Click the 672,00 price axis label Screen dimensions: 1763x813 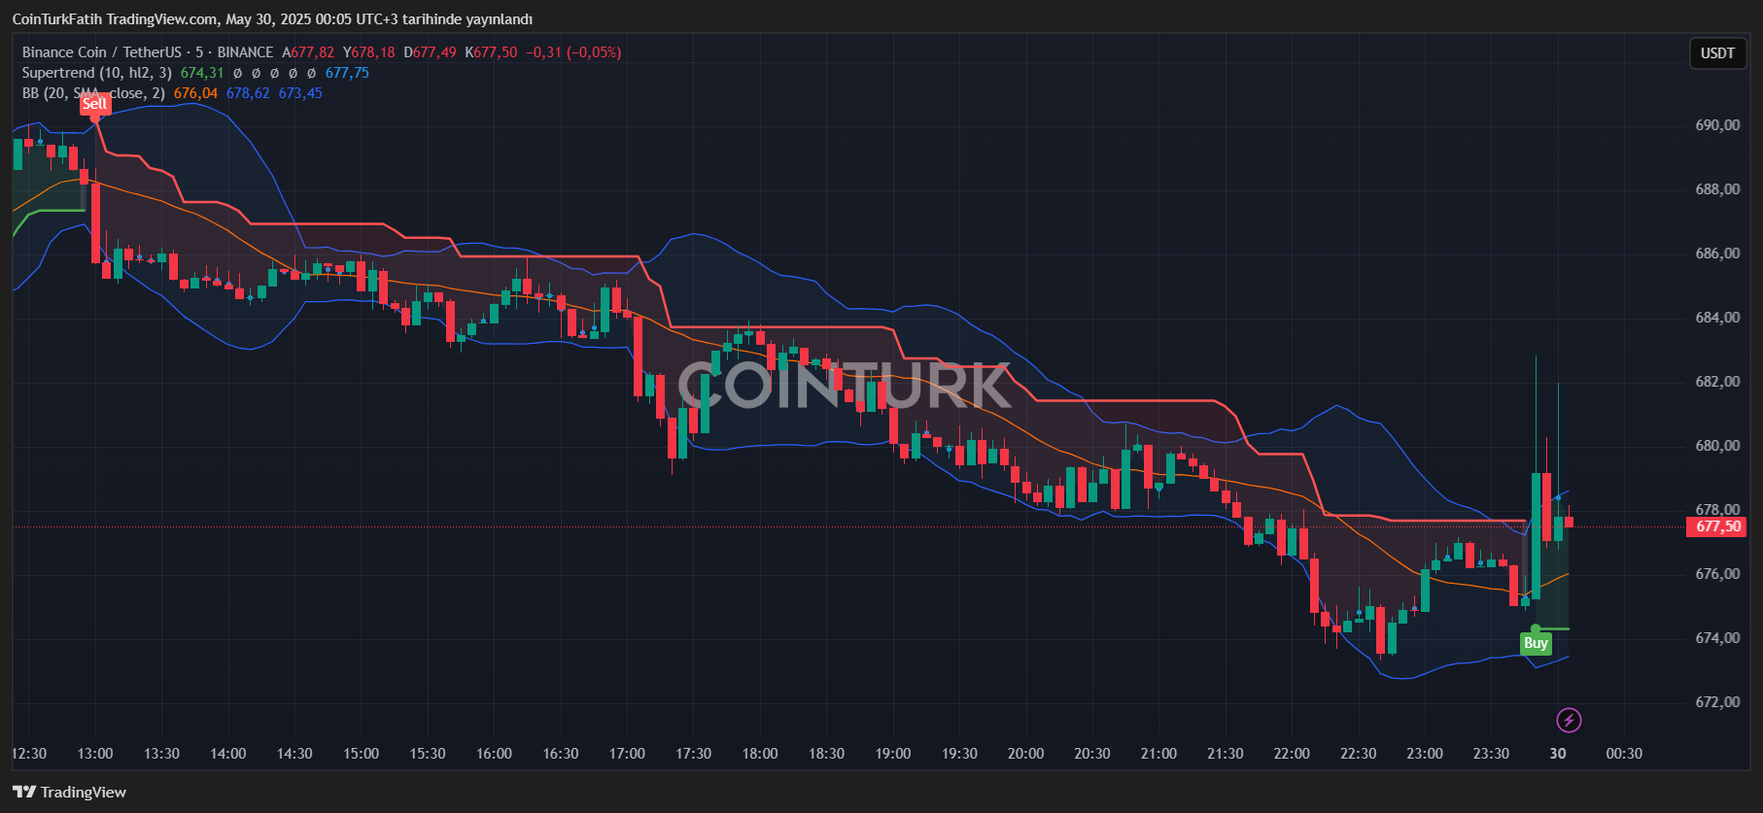pos(1717,702)
